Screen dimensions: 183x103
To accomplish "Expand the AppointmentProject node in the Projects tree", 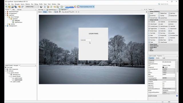I will coord(6,12).
